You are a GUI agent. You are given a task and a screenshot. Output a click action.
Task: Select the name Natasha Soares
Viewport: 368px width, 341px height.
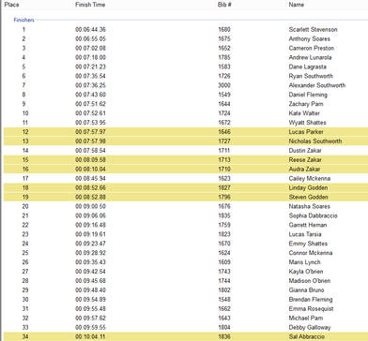click(x=310, y=206)
